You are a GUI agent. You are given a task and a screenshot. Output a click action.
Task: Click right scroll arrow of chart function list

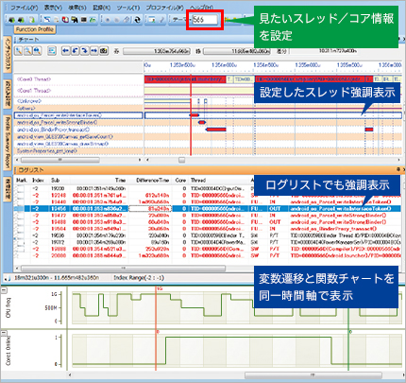point(140,160)
